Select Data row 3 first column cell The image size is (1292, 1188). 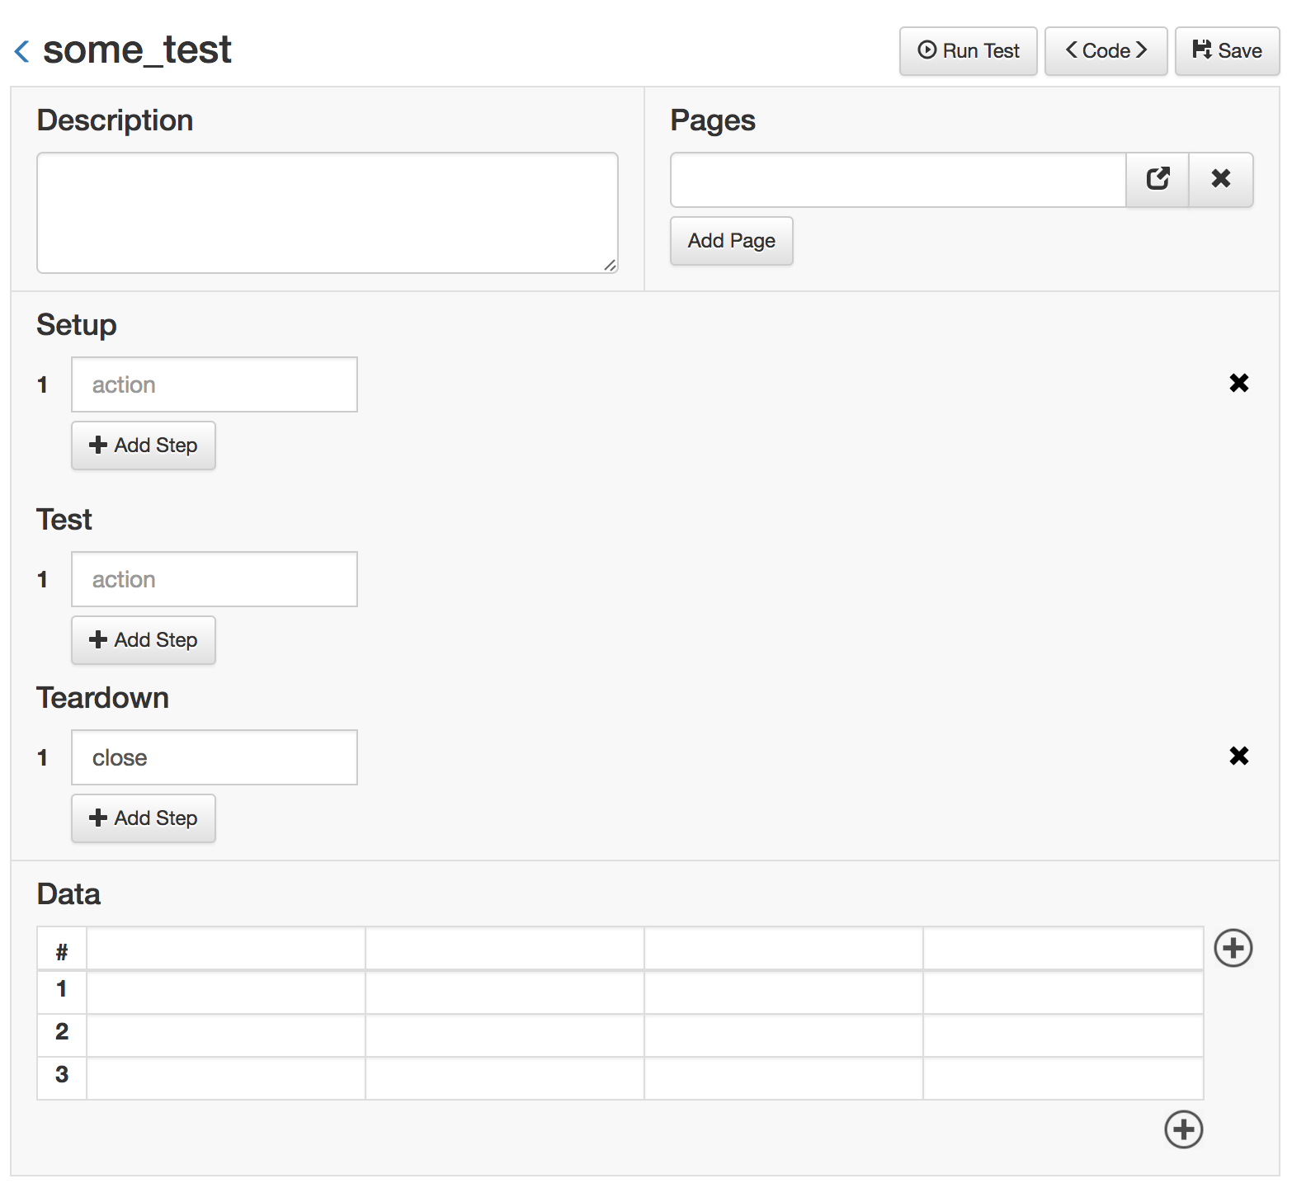226,1078
